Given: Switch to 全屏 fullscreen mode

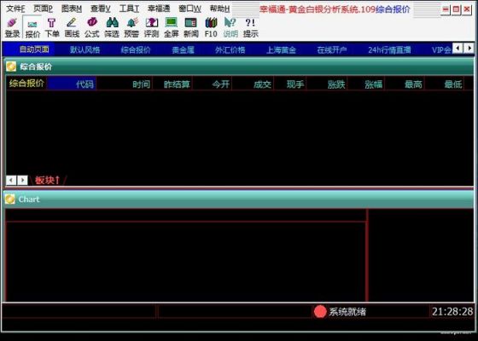Looking at the screenshot, I should [x=172, y=27].
